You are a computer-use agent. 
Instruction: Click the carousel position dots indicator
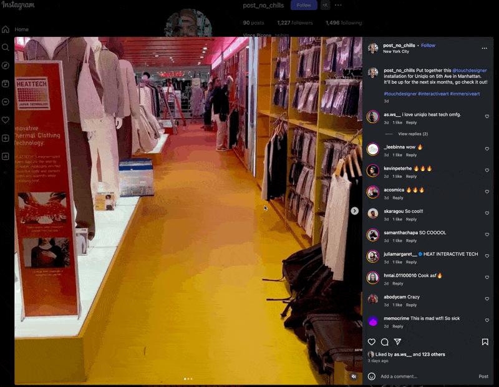(x=188, y=379)
